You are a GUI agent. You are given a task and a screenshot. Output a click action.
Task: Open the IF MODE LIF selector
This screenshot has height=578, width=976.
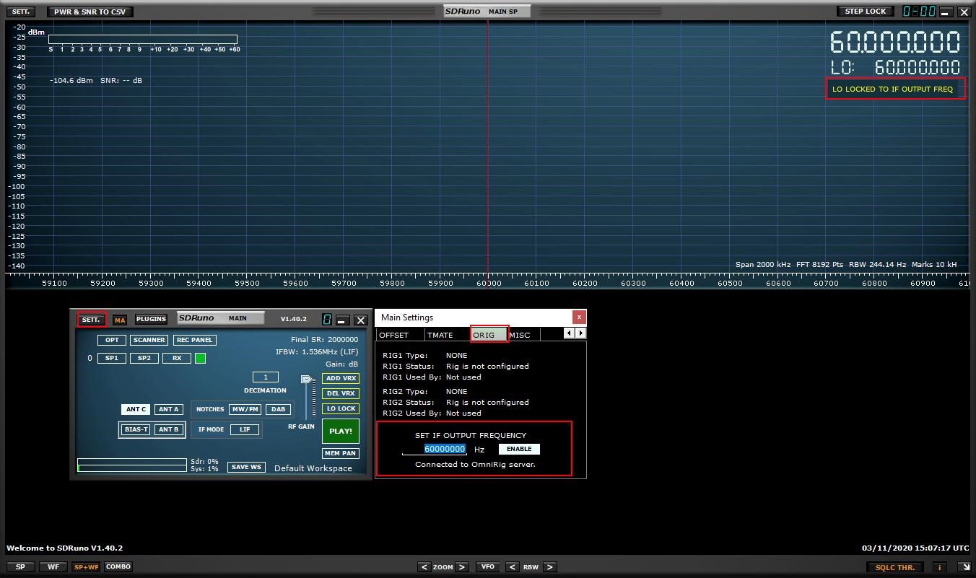tap(245, 429)
